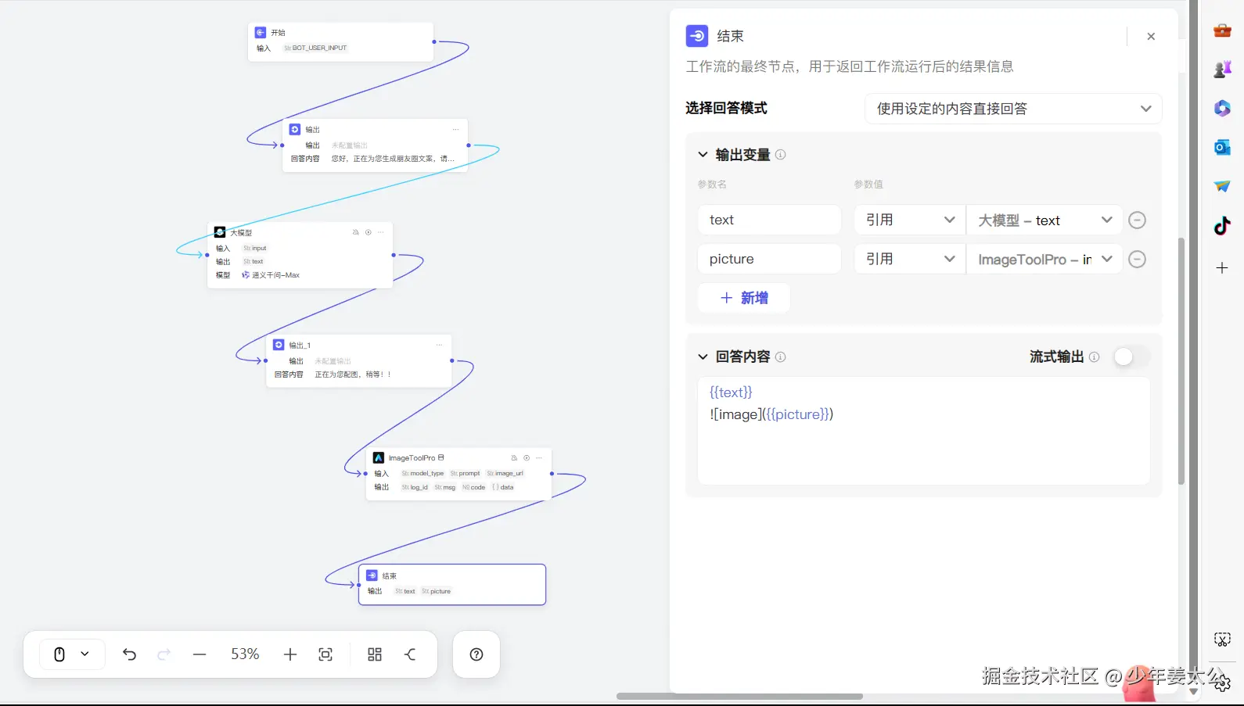Open the 引用 dropdown in picture row
1244x706 pixels.
click(910, 259)
